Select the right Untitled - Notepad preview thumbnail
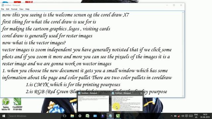 coord(127,103)
